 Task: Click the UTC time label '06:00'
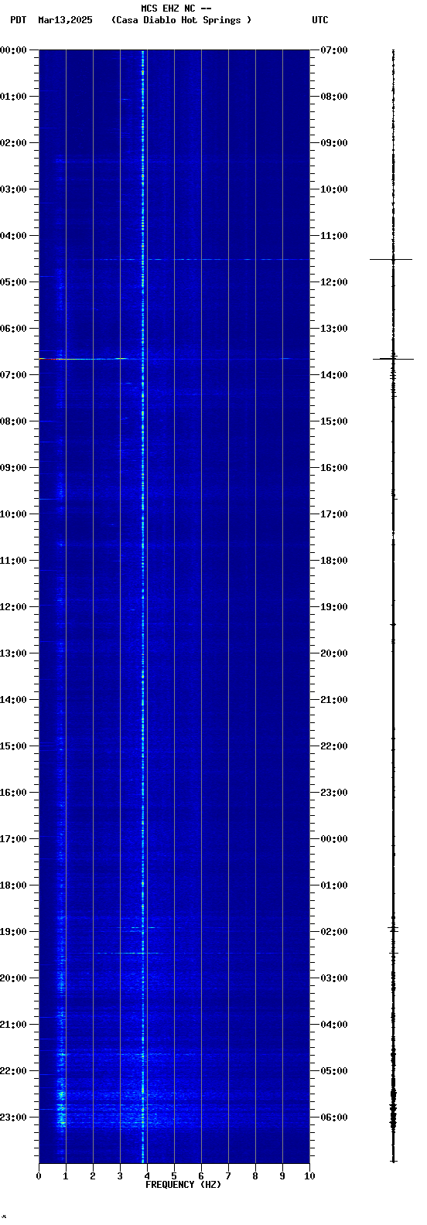pyautogui.click(x=334, y=1118)
